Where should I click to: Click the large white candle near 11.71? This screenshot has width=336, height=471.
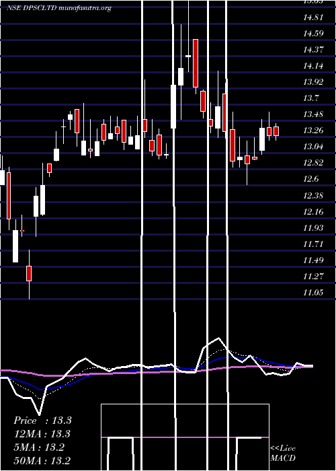15,246
